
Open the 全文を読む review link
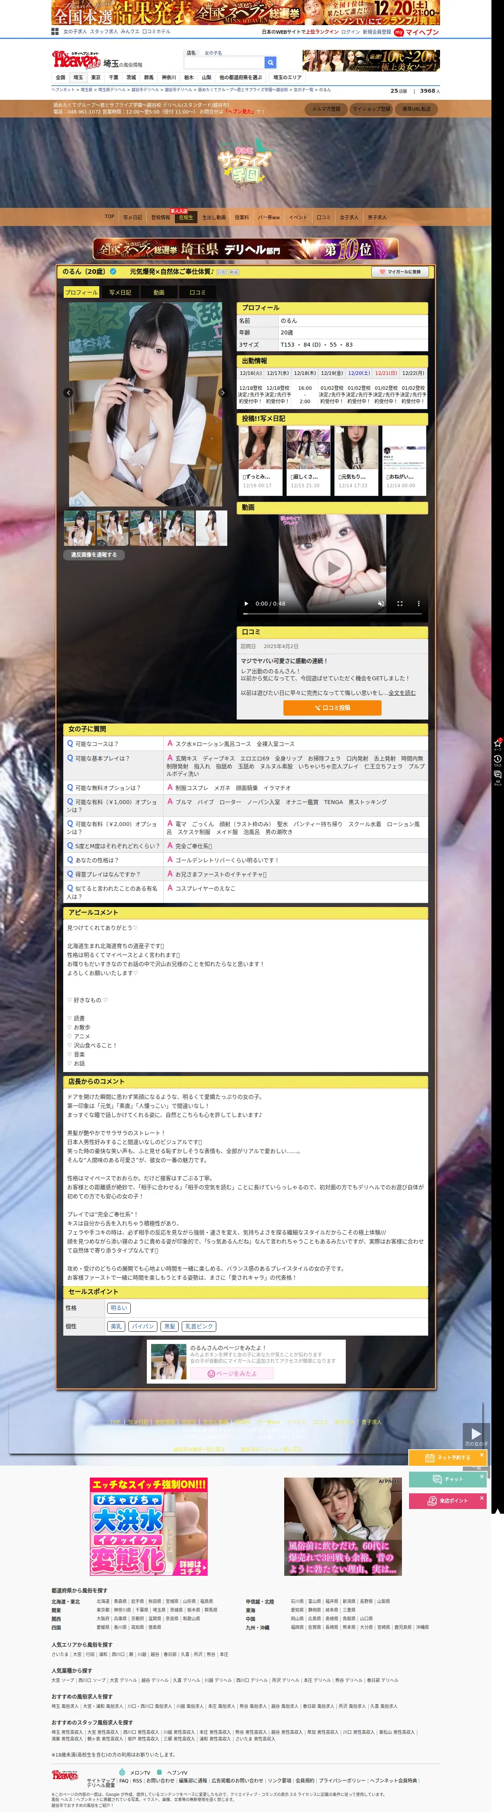(x=402, y=693)
